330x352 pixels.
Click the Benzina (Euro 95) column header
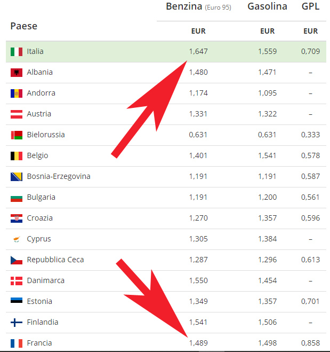[198, 6]
